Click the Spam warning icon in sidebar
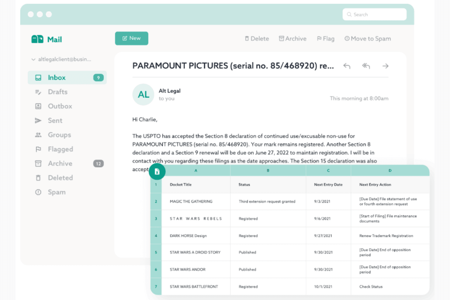450x300 pixels. pos(38,192)
